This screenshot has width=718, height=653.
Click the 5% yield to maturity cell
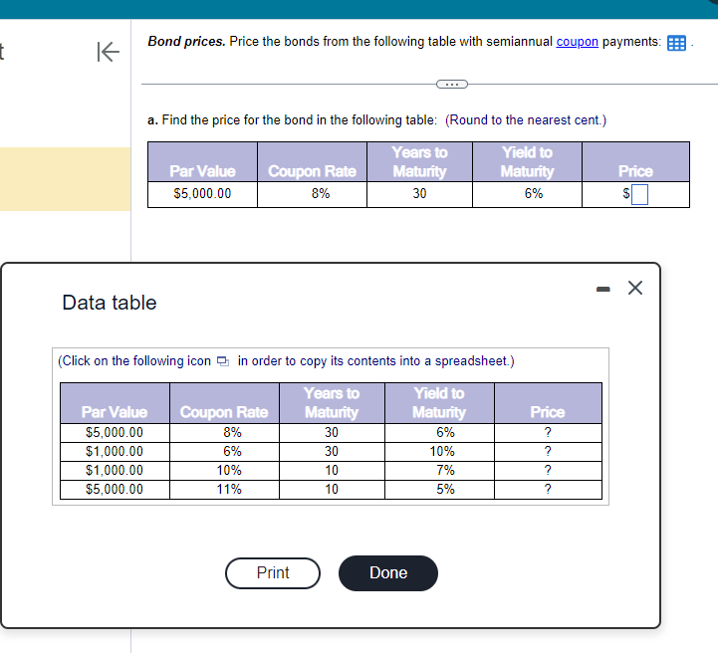(445, 490)
